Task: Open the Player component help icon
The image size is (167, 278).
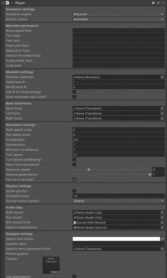Action: [x=153, y=3]
